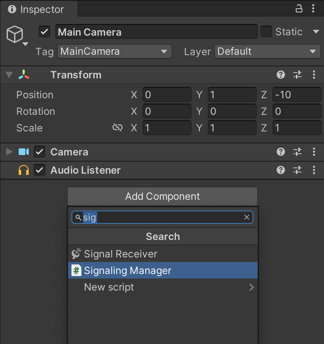Open Audio Listener presets slider icon
This screenshot has height=344, width=324.
click(x=297, y=170)
